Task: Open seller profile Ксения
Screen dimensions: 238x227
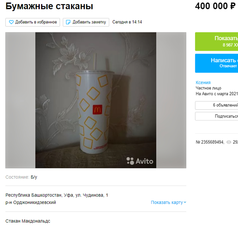Action: click(x=203, y=82)
